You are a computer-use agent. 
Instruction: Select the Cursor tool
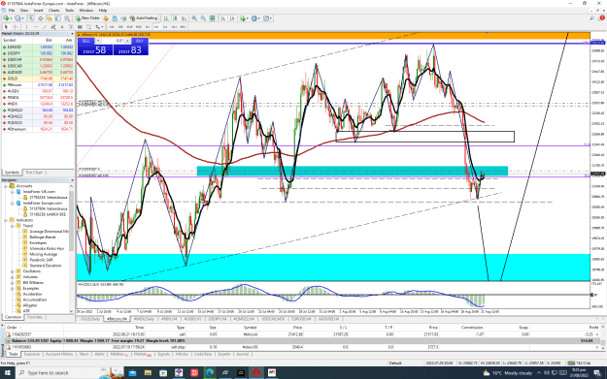click(6, 27)
